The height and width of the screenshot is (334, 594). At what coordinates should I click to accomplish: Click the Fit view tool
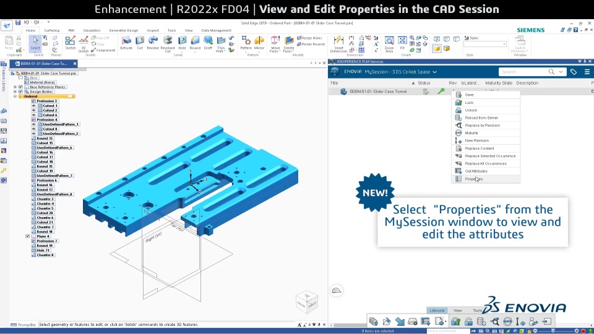pyautogui.click(x=402, y=43)
